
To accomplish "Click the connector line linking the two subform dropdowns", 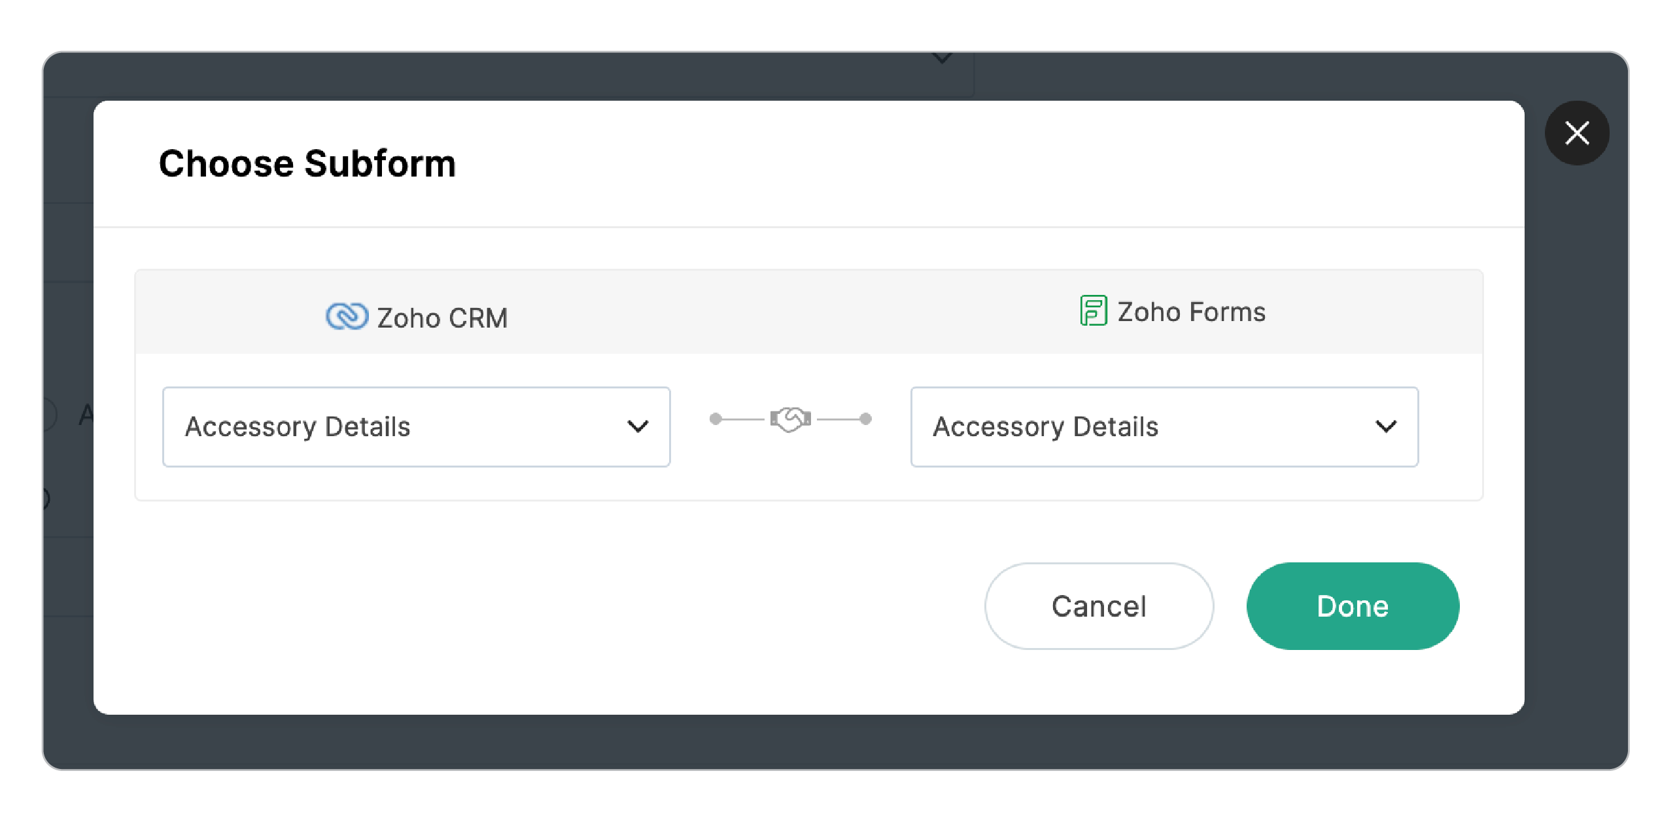I will tap(746, 420).
